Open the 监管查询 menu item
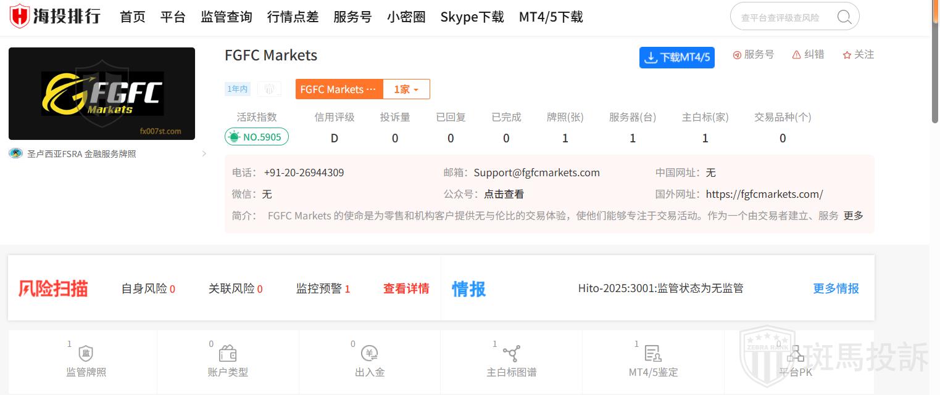The width and height of the screenshot is (940, 395). 226,17
